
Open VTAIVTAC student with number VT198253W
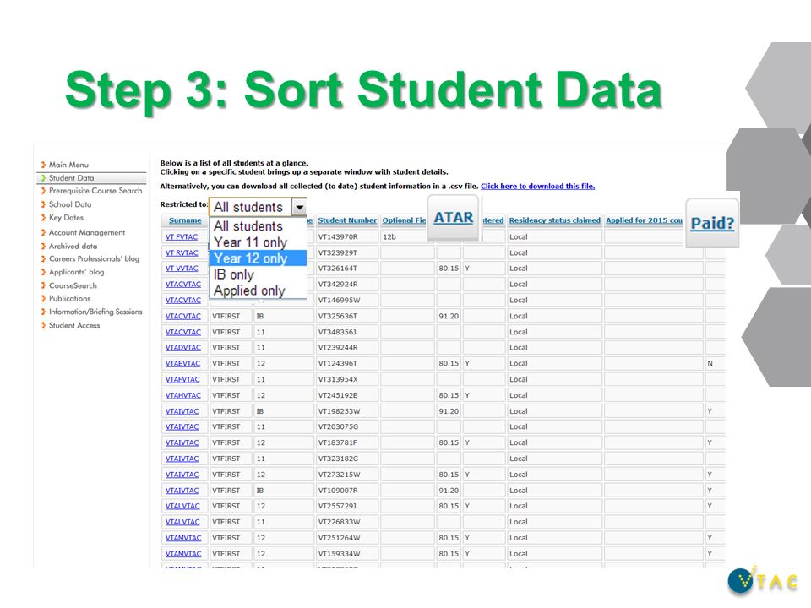(x=182, y=411)
